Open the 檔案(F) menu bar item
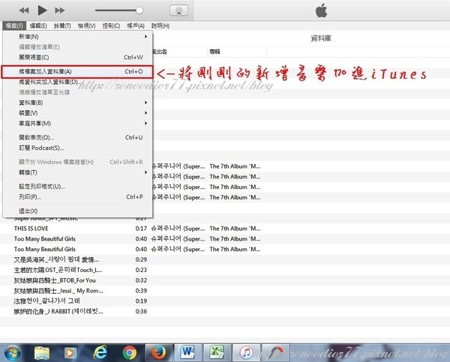 pyautogui.click(x=14, y=25)
